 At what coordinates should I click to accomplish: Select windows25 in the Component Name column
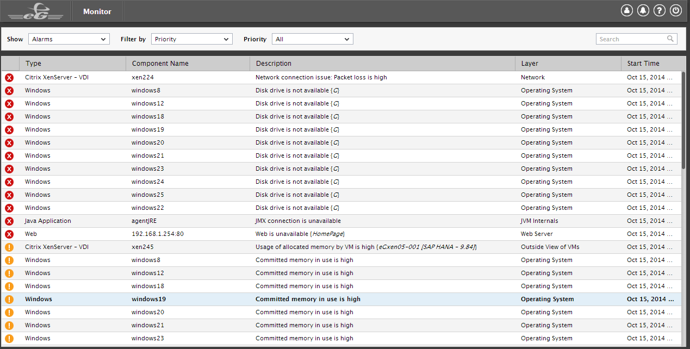[148, 195]
